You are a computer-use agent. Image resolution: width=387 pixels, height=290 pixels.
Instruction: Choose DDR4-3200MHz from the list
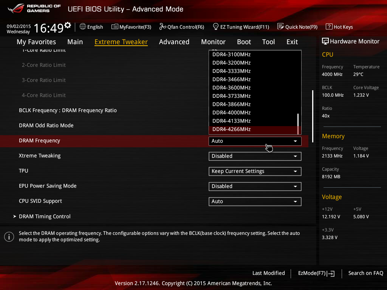point(253,63)
